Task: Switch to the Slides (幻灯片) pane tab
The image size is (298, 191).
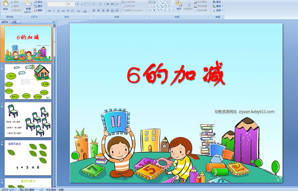Action: pyautogui.click(x=5, y=22)
